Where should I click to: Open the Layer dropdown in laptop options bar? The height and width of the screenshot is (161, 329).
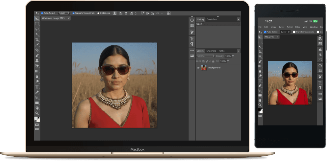coord(64,13)
